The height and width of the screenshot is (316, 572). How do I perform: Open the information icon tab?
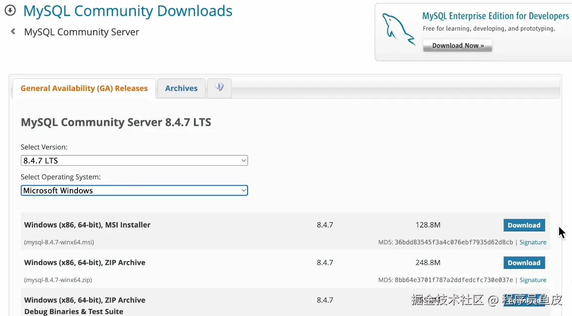(219, 88)
